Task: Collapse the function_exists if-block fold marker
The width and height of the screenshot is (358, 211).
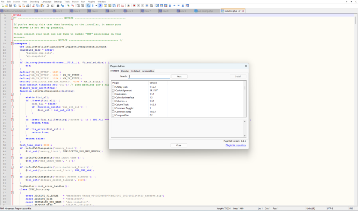Action: (12, 107)
